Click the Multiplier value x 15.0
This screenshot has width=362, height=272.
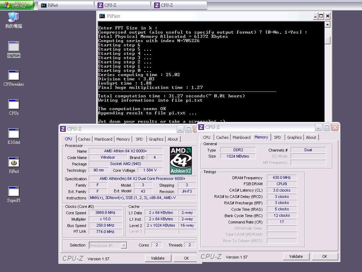point(105,219)
